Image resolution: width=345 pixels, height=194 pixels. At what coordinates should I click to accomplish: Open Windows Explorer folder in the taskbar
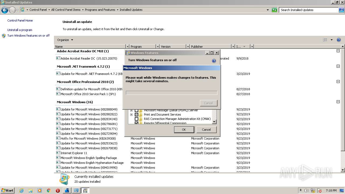coord(30,190)
